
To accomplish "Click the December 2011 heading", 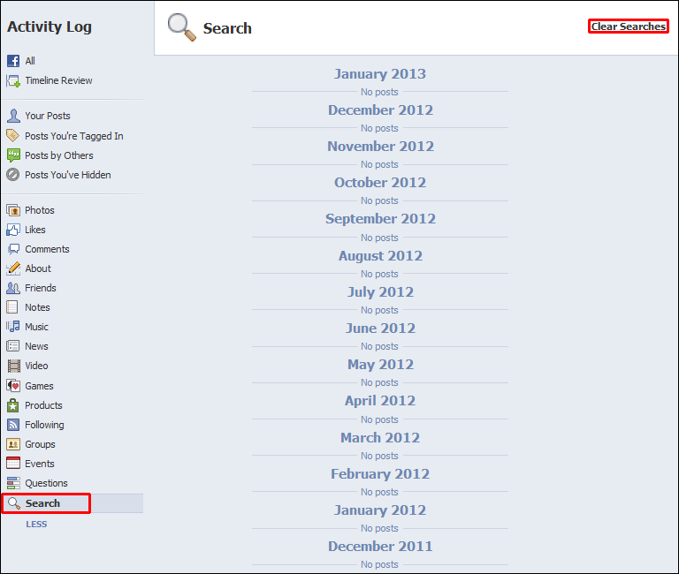I will (x=380, y=547).
